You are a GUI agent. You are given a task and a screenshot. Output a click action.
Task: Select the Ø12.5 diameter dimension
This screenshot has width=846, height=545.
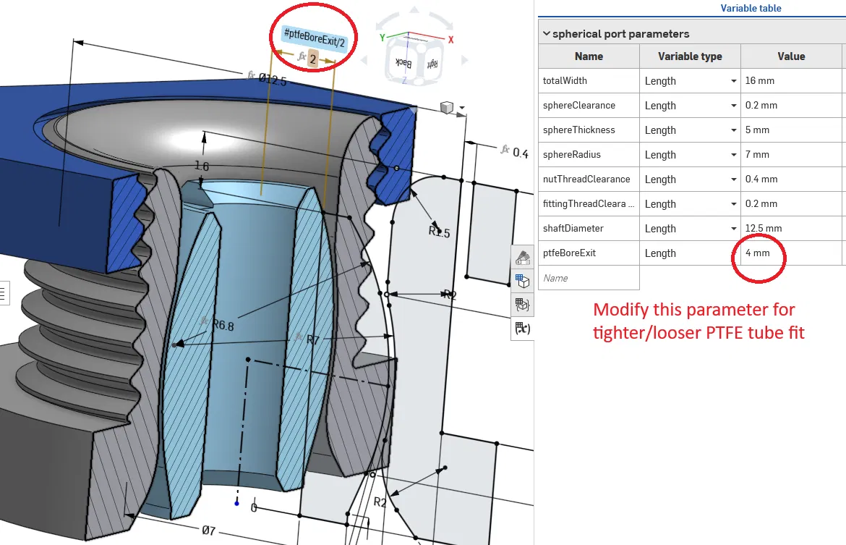click(273, 80)
